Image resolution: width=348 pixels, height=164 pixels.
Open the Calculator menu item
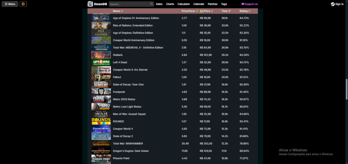184,4
